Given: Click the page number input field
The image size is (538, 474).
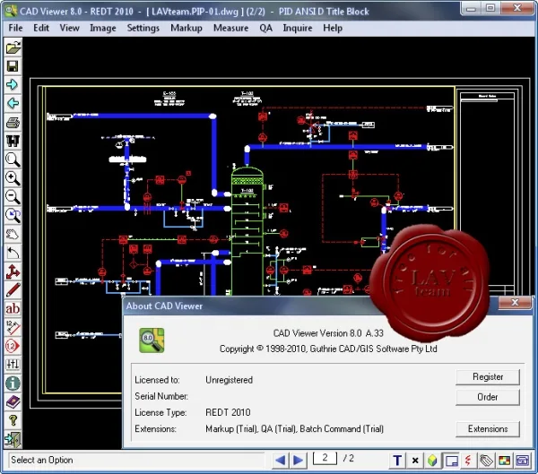Looking at the screenshot, I should coord(325,458).
